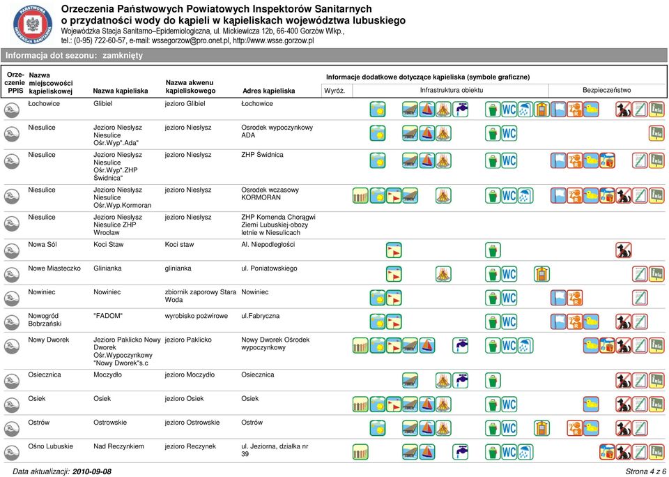The image size is (669, 477).
Task: Click the "Infrastruktura obiektu" header
Action: tap(452, 90)
